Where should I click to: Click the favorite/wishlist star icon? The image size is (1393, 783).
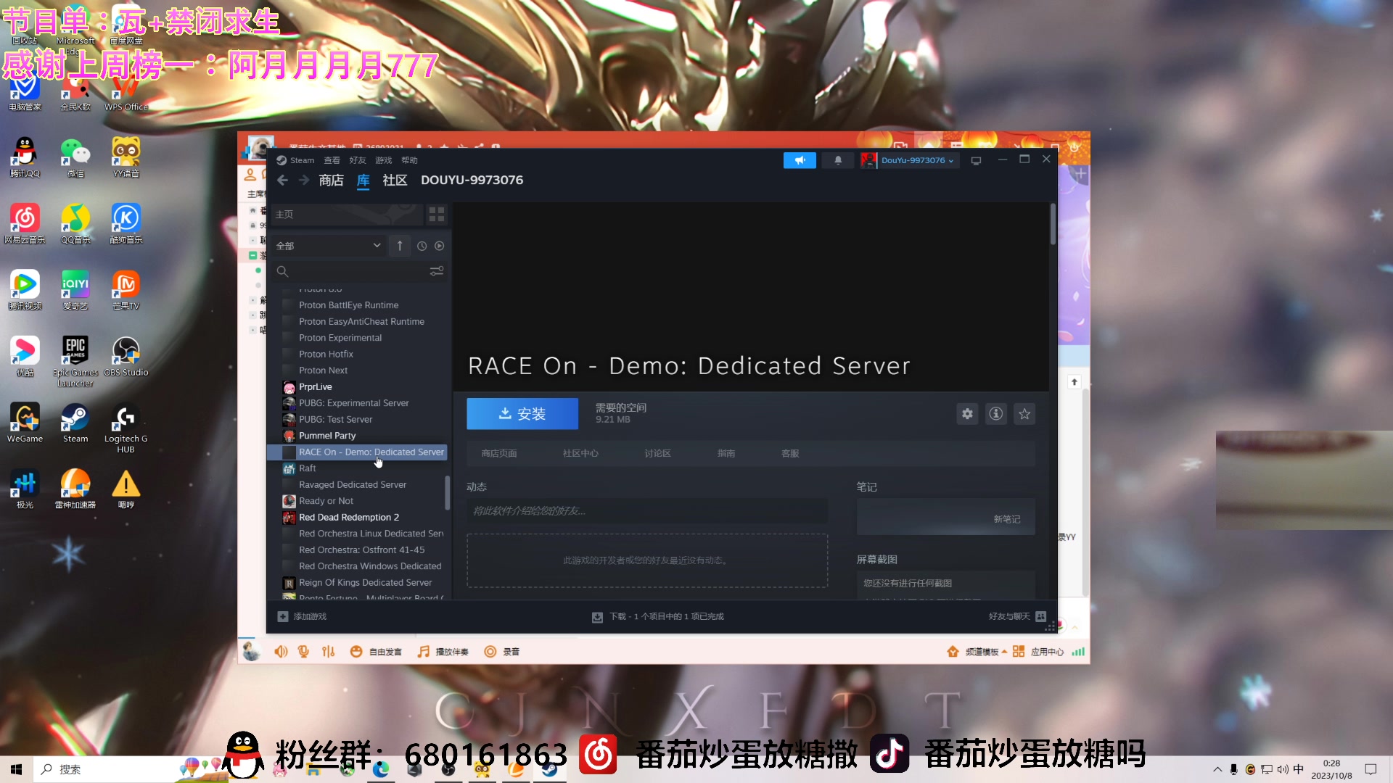[x=1024, y=413]
